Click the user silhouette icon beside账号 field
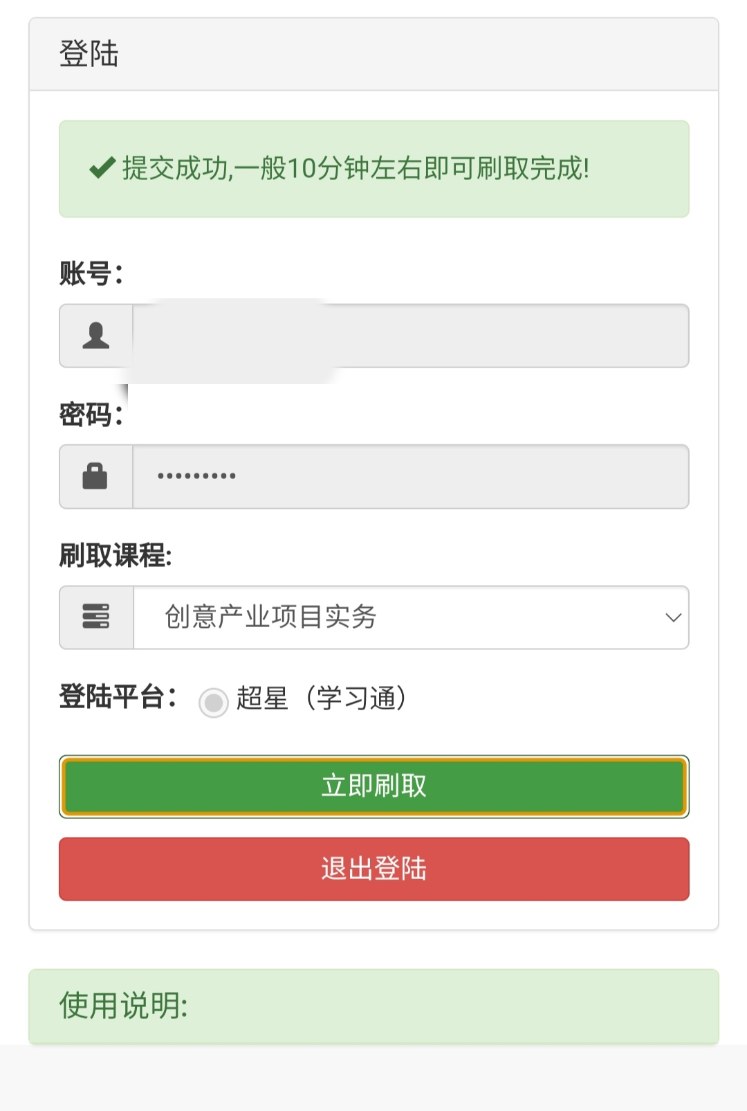Viewport: 747px width, 1111px height. tap(97, 336)
